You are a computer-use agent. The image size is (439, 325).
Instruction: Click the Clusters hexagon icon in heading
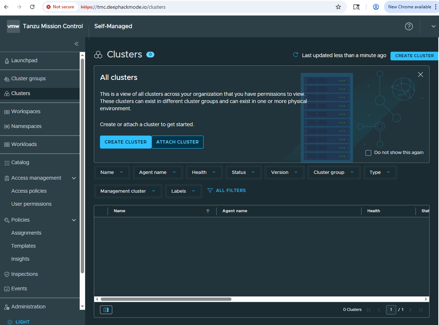[98, 55]
